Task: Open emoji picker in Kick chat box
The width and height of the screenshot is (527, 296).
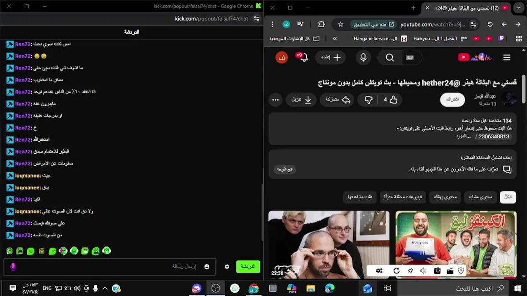Action: tap(207, 266)
